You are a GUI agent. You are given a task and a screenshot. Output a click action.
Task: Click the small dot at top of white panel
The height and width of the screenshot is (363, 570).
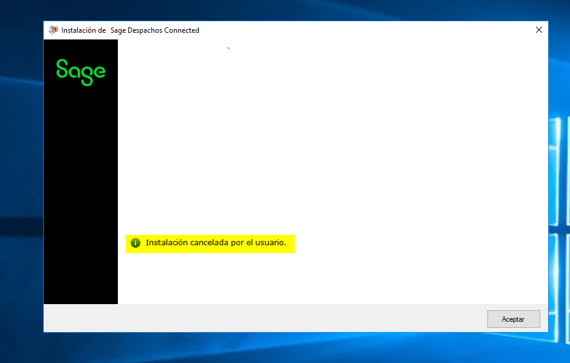click(228, 47)
